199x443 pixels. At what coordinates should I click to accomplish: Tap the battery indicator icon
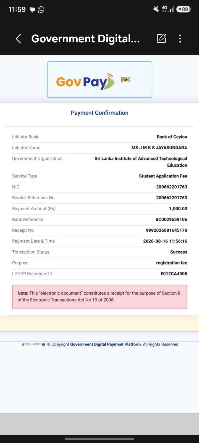point(184,9)
